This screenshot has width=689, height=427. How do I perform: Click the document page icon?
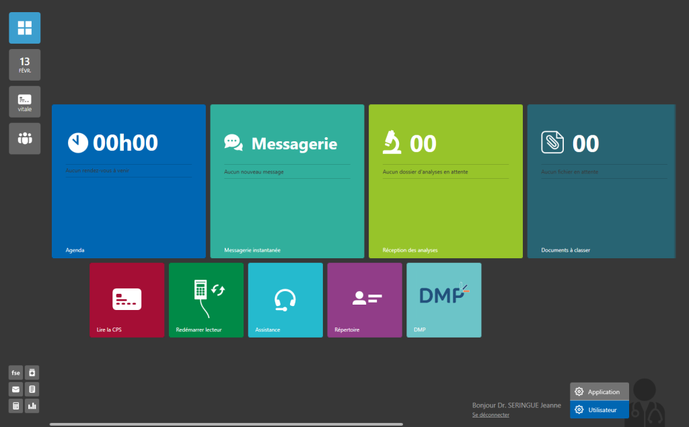coord(32,389)
